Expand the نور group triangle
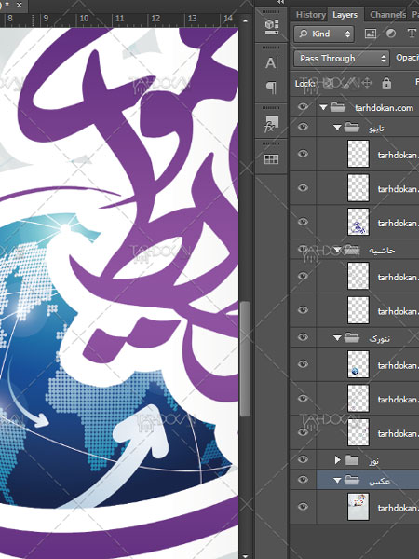Viewport: 419px width, 559px height. pos(337,460)
